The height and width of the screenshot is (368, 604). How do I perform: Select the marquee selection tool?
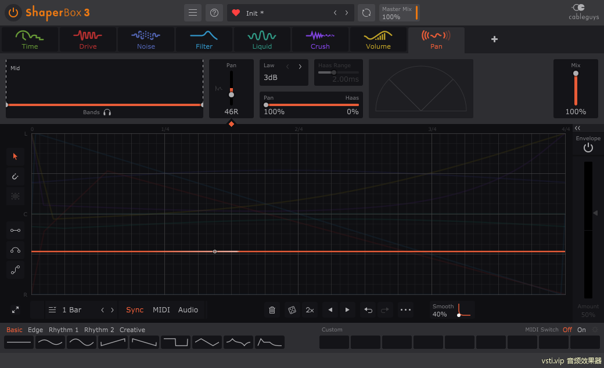pyautogui.click(x=16, y=196)
